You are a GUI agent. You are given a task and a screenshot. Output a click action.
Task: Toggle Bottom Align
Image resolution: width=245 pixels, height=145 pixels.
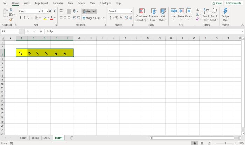69,11
